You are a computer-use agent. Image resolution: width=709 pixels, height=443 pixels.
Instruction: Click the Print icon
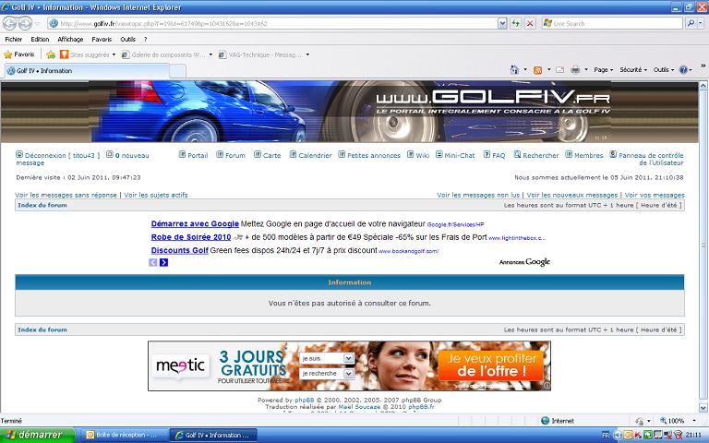575,69
